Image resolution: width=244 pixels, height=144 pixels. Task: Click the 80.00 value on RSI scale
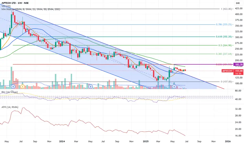(x=238, y=91)
